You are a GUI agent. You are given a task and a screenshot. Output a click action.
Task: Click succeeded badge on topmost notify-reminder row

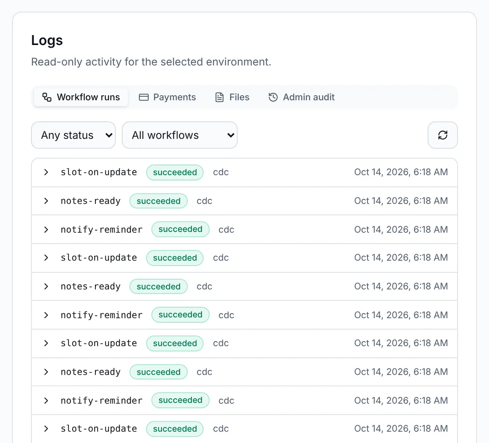(181, 229)
